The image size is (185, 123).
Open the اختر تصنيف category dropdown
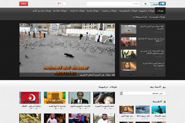click(142, 93)
